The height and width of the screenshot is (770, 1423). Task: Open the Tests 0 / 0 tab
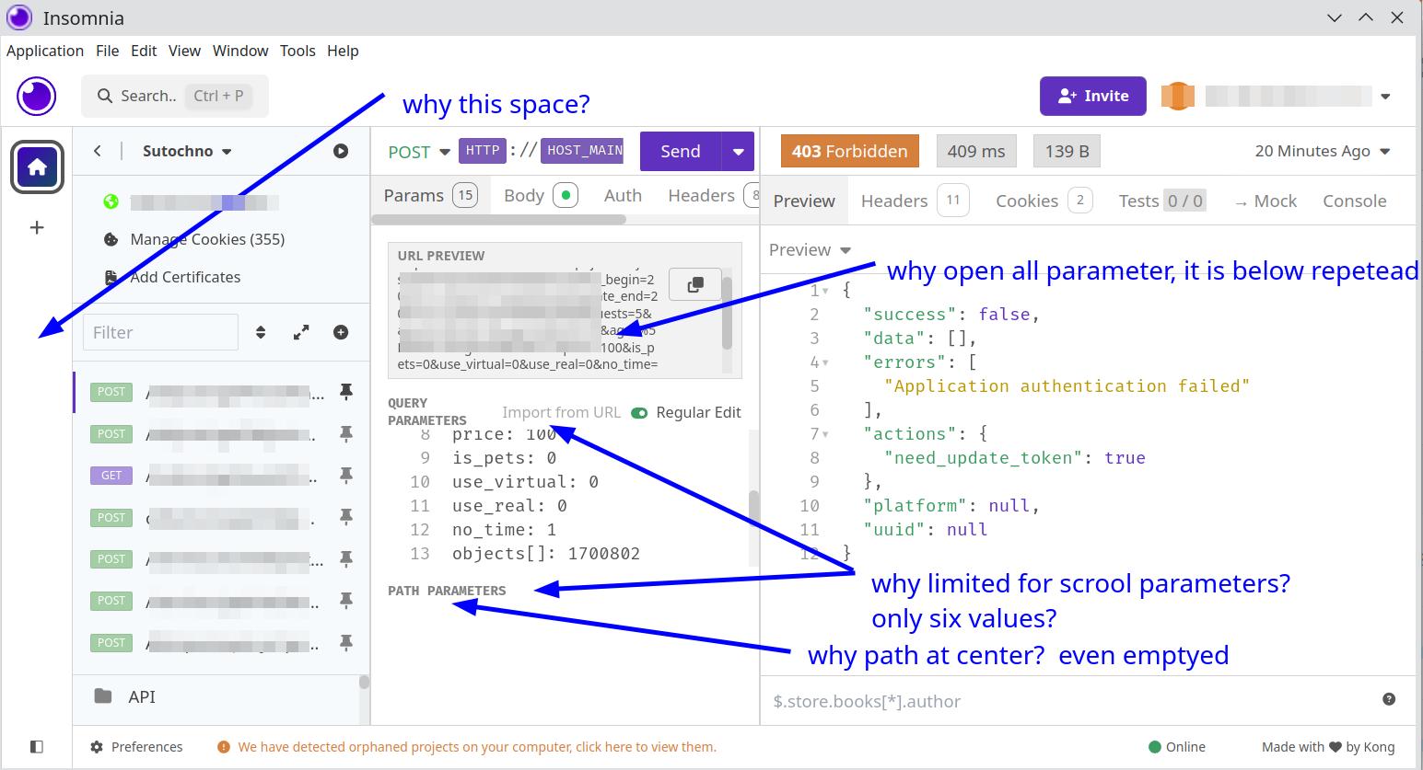click(1161, 201)
